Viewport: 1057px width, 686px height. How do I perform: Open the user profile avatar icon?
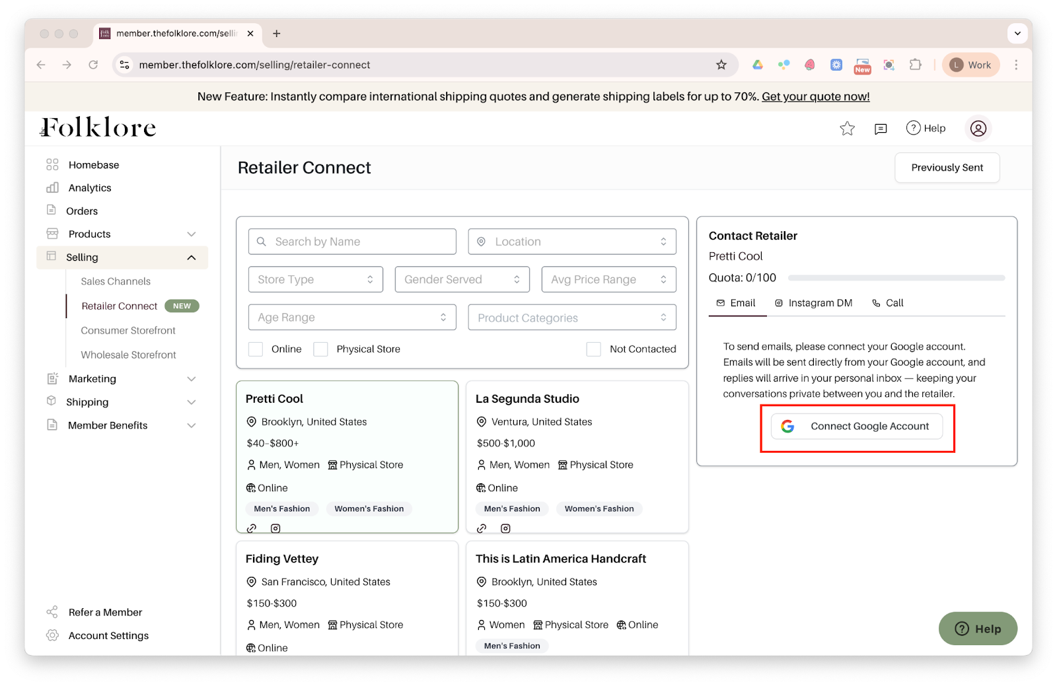coord(978,129)
